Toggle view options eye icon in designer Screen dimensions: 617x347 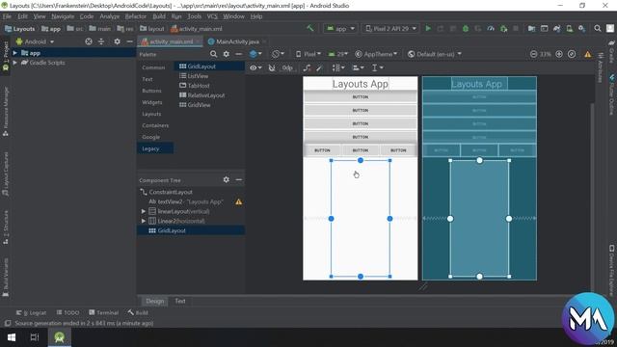coord(255,67)
